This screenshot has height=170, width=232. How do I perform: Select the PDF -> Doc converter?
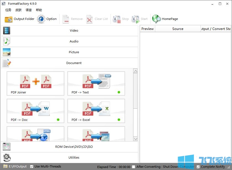(x=35, y=111)
